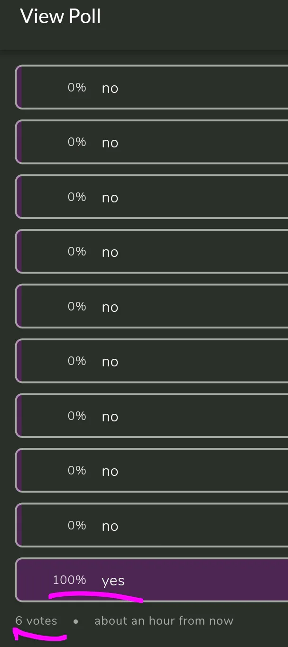Open the "6 votes" count

pyautogui.click(x=36, y=621)
